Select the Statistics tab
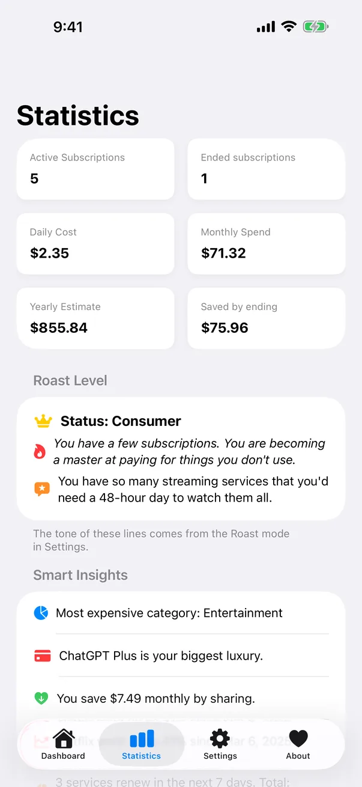Viewport: 362px width, 787px height. (142, 744)
